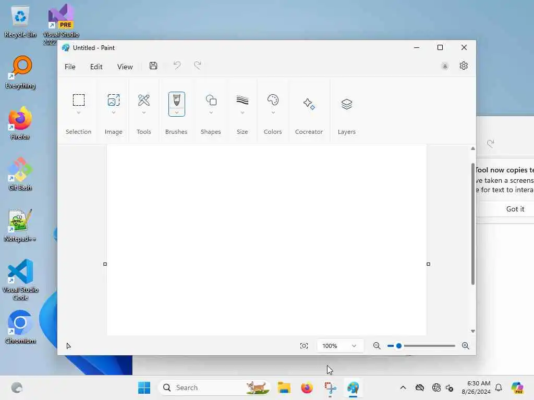The width and height of the screenshot is (534, 400).
Task: Select the Recycle Bin desktop icon
Action: pos(20,22)
